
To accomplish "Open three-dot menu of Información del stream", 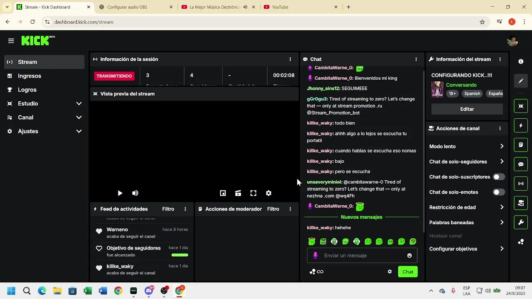I will [500, 59].
